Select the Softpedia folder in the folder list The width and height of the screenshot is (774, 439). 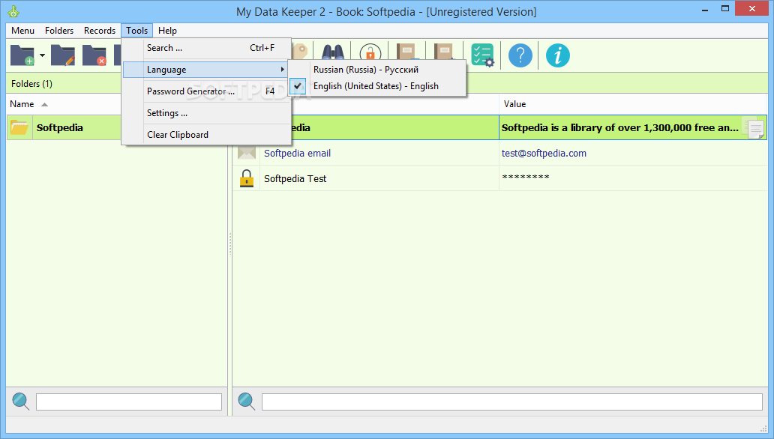click(64, 127)
